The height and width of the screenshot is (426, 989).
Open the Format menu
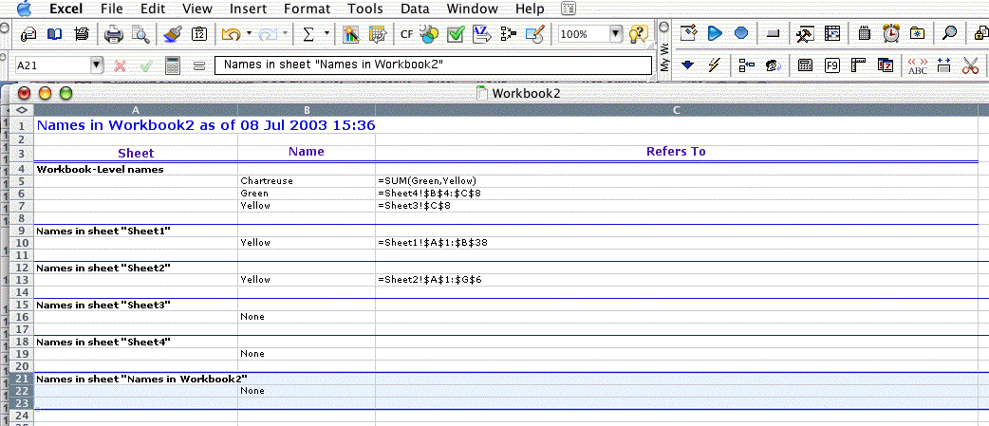pos(307,9)
